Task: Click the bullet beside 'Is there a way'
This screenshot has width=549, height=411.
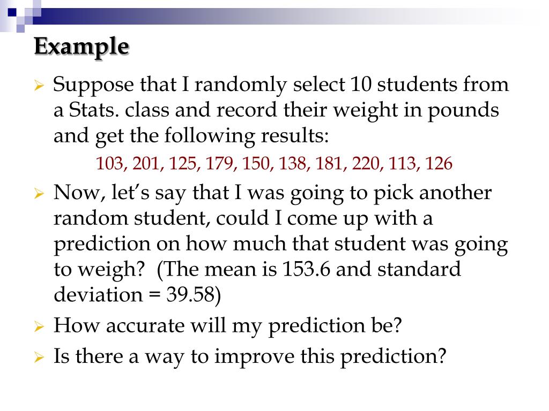Action: 39,357
